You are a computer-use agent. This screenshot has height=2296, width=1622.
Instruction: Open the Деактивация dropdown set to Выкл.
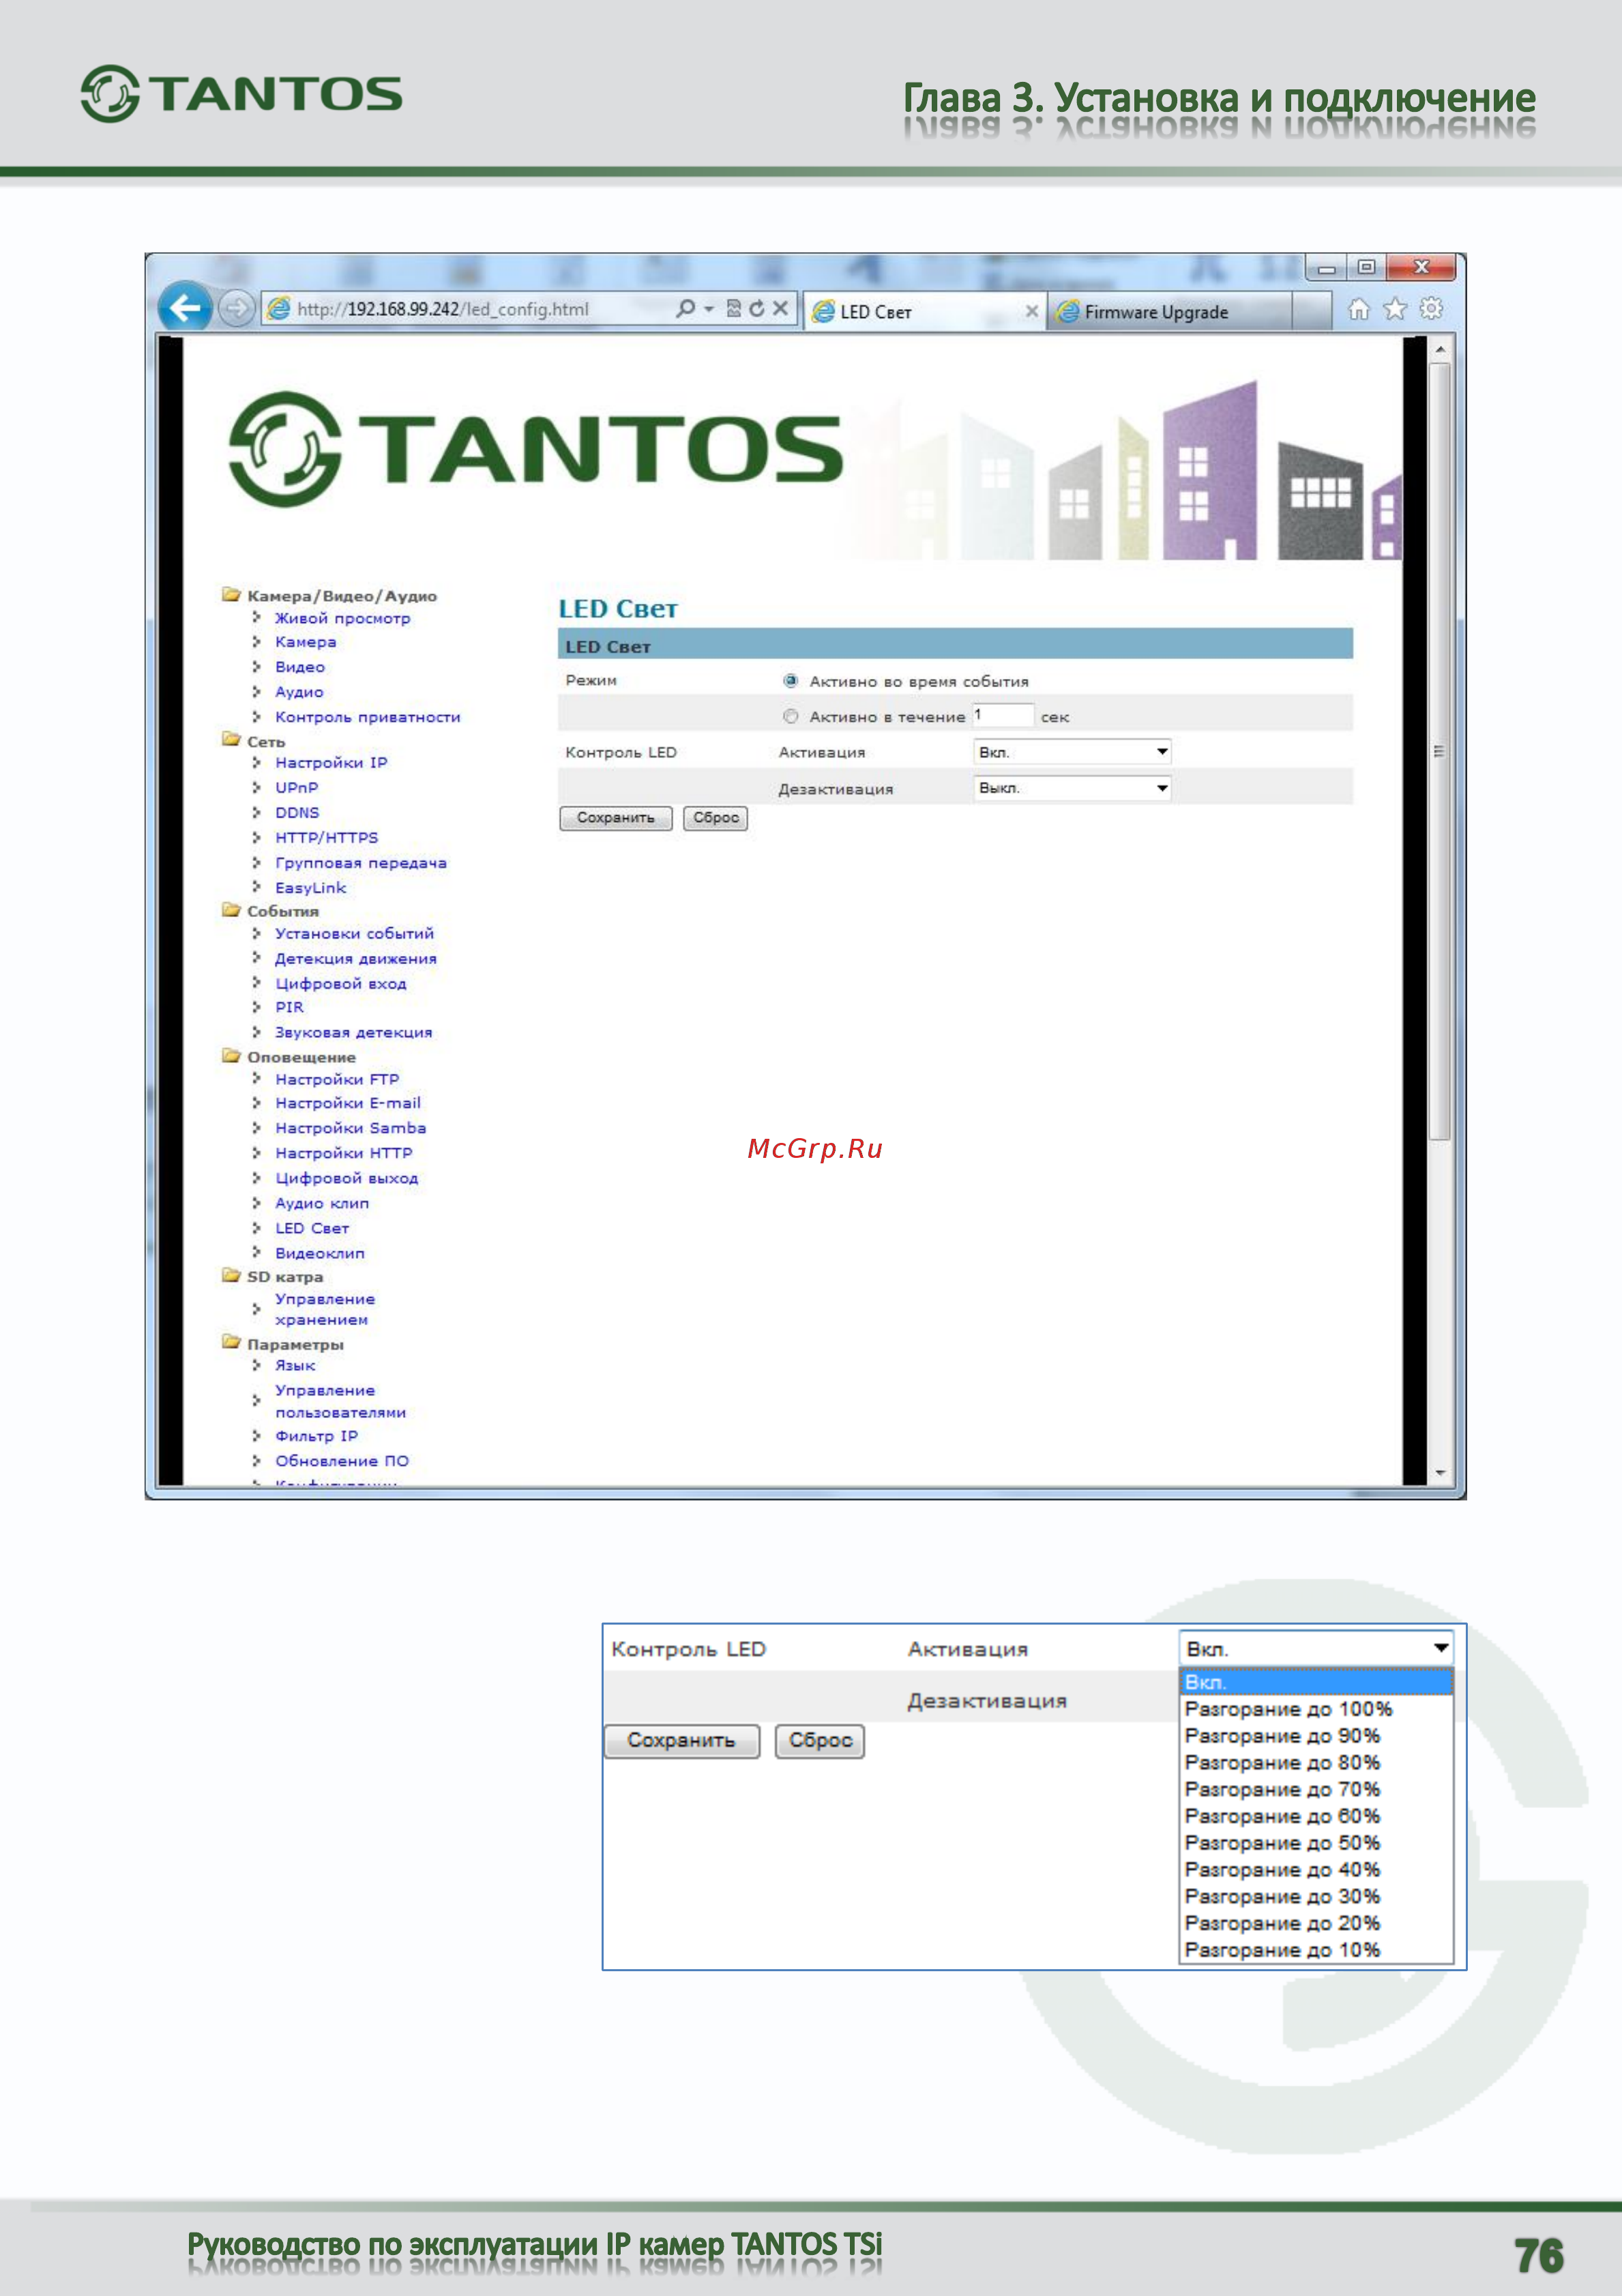(1072, 788)
